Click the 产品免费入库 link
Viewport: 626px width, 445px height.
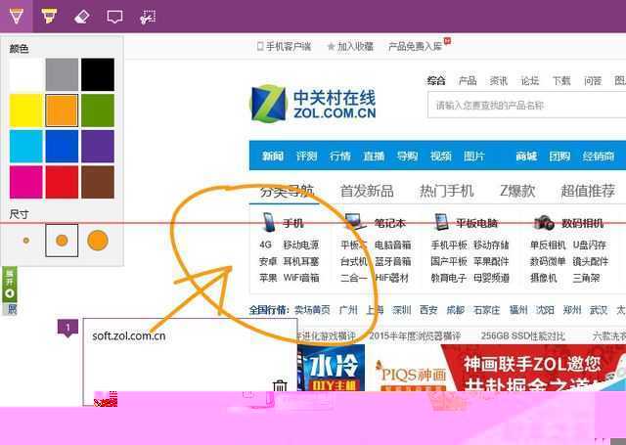[x=415, y=46]
